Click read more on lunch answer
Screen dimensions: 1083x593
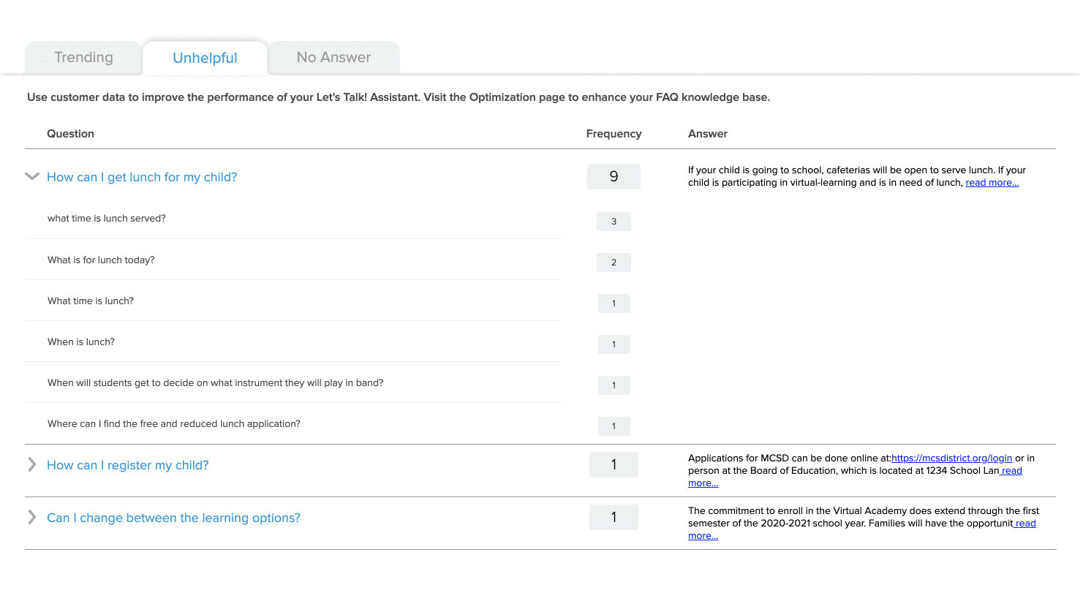pos(992,183)
